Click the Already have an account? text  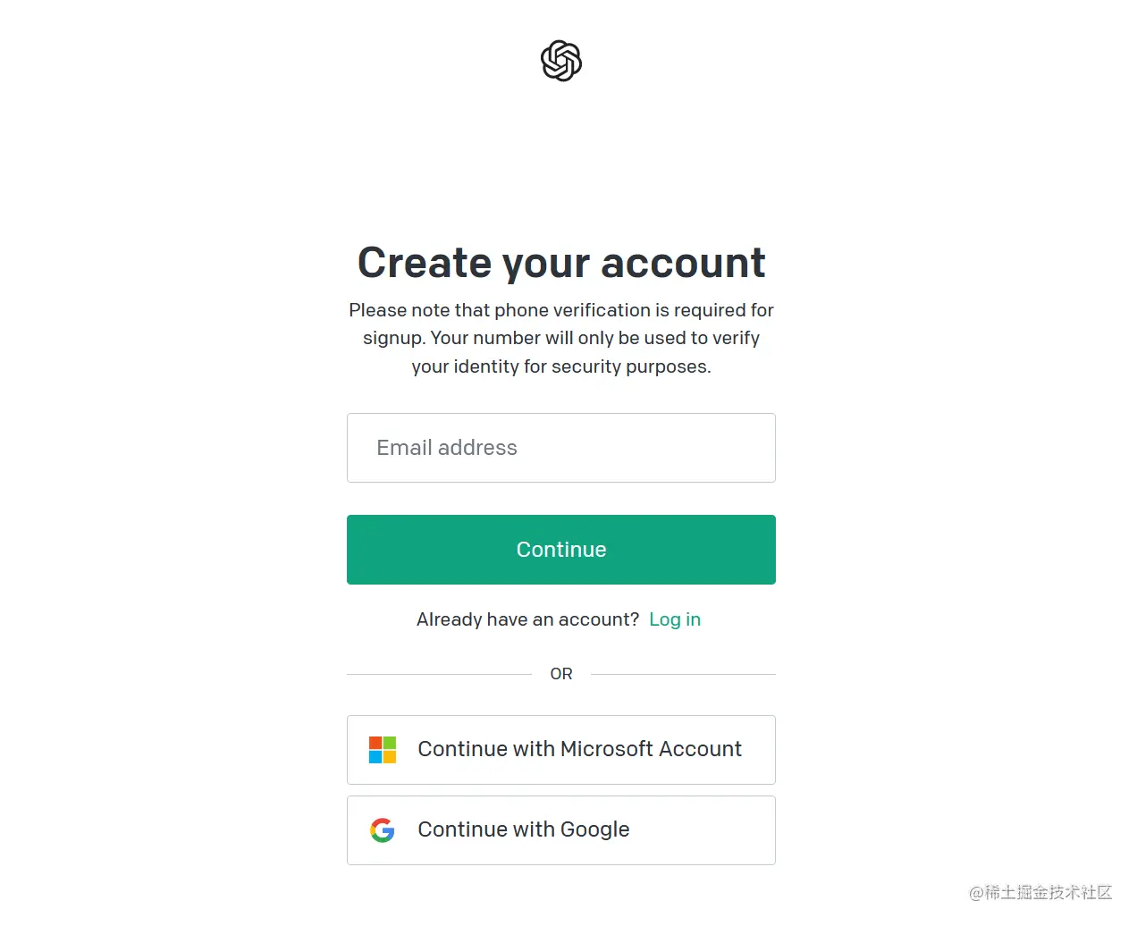point(527,619)
